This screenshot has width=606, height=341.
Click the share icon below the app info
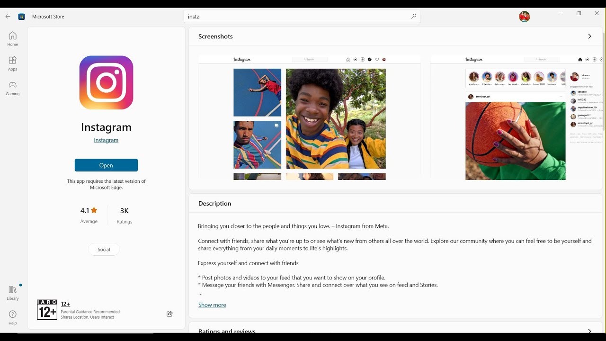tap(169, 314)
